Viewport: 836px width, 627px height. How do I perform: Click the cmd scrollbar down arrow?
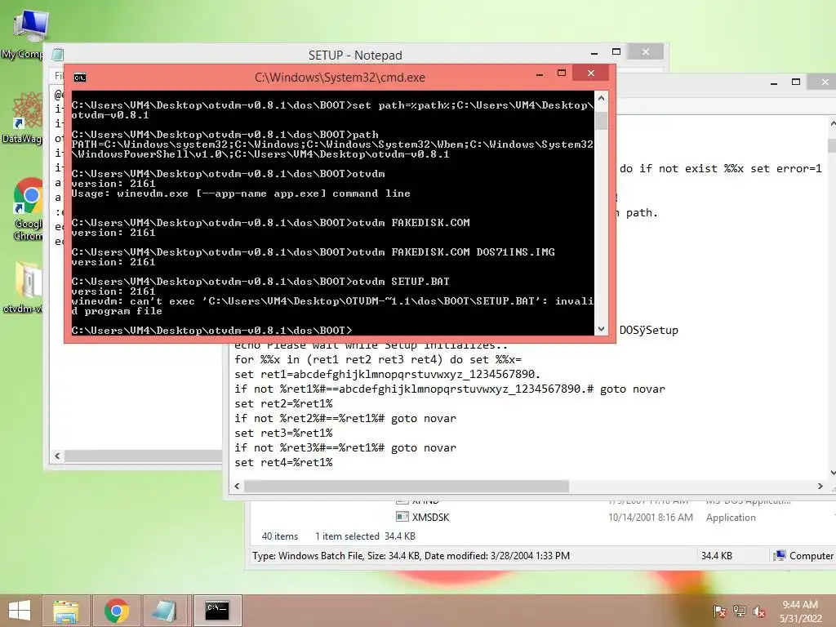coord(602,329)
